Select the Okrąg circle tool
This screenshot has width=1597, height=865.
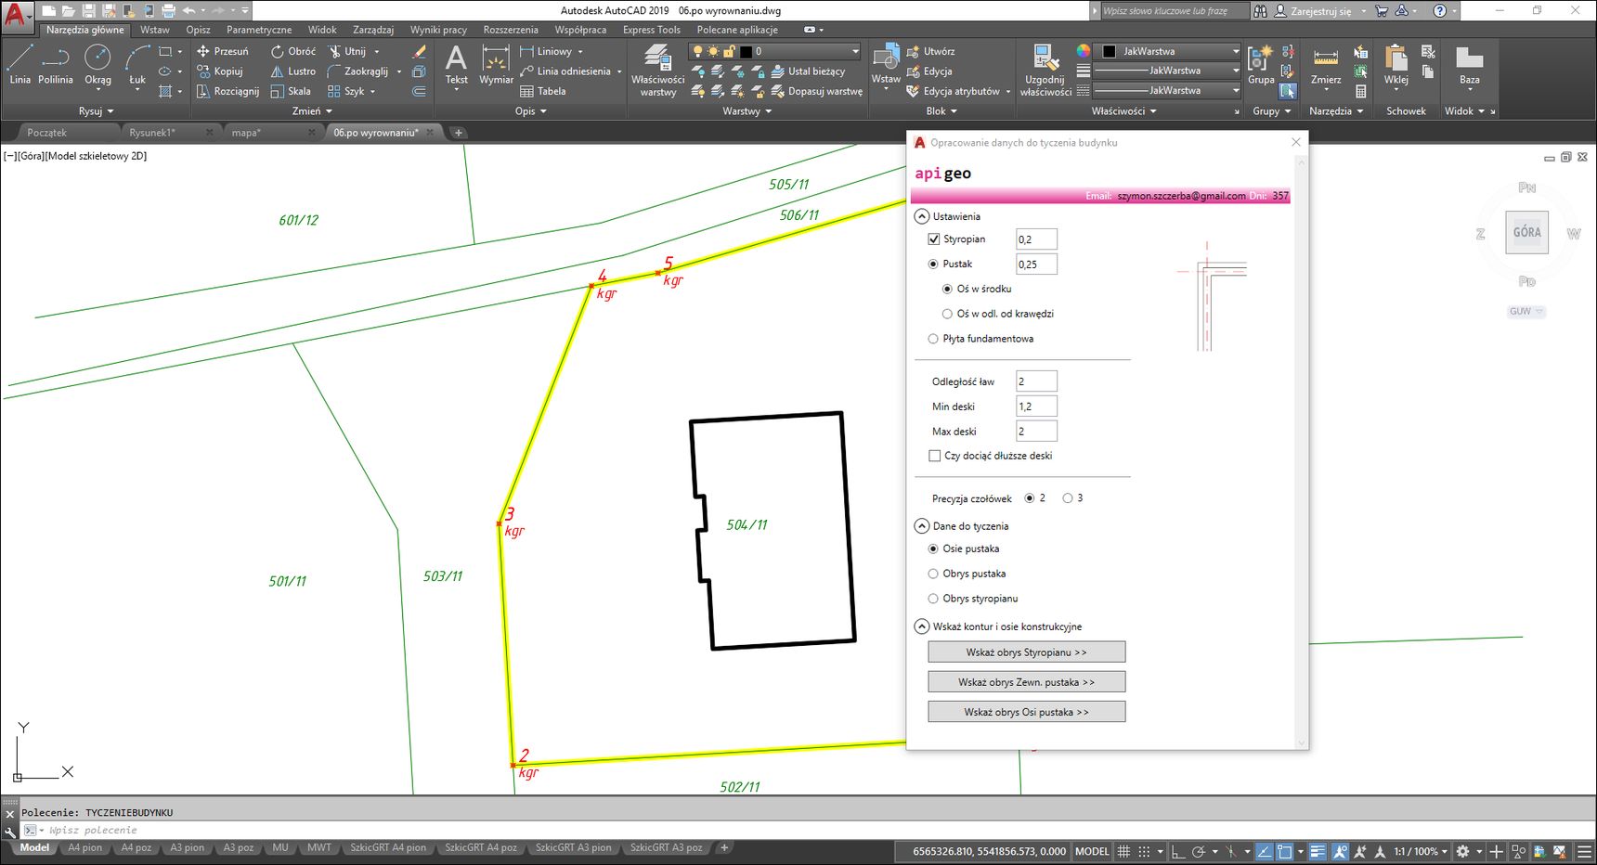tap(97, 65)
